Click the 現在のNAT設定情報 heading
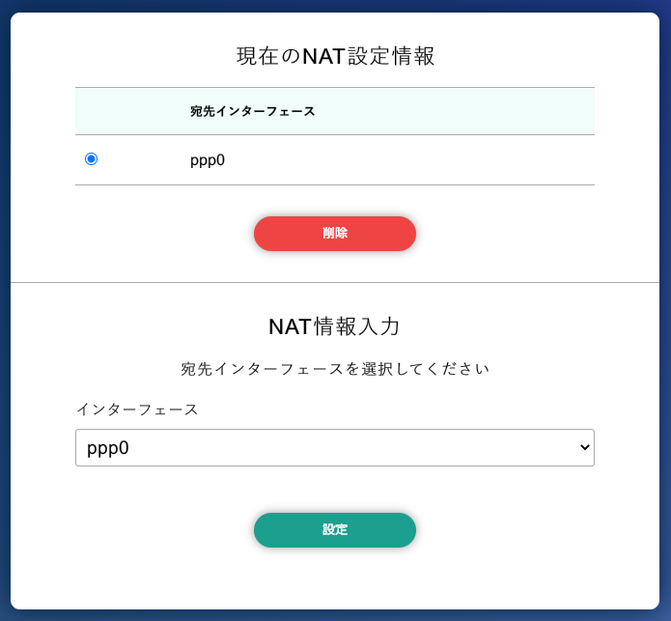 tap(335, 56)
